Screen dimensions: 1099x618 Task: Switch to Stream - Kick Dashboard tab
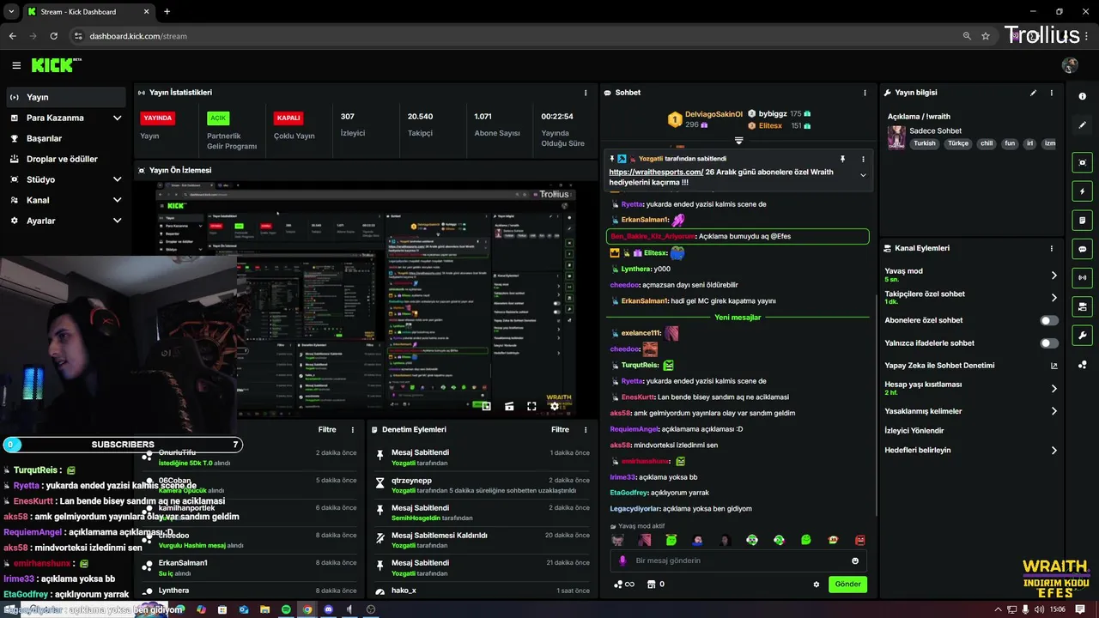88,12
